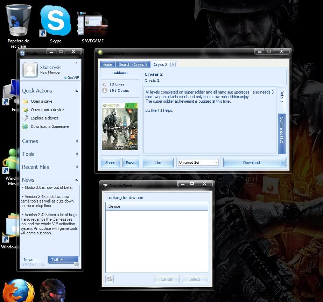The image size is (323, 302).
Task: Click the Explore a device icon
Action: click(25, 118)
